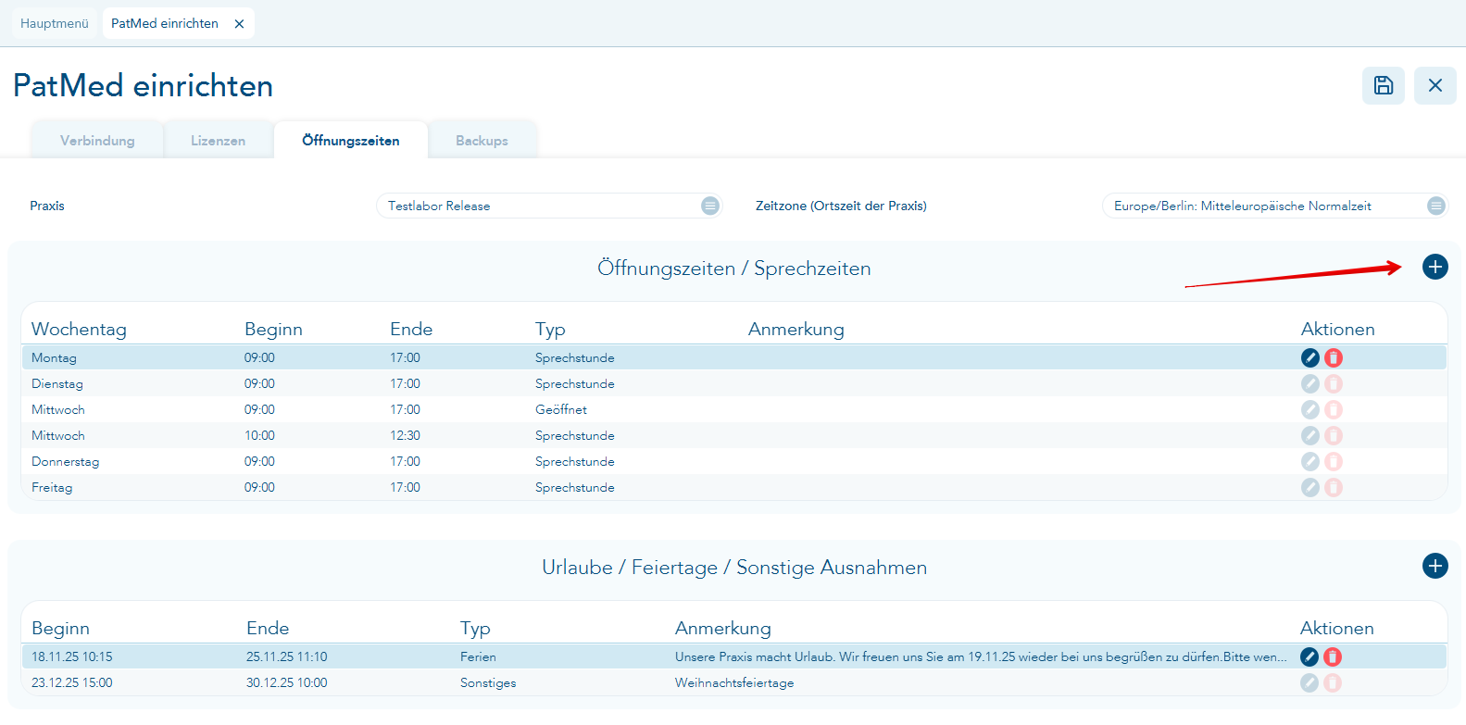The width and height of the screenshot is (1466, 725).
Task: Open the Praxis dropdown menu button
Action: pos(710,206)
